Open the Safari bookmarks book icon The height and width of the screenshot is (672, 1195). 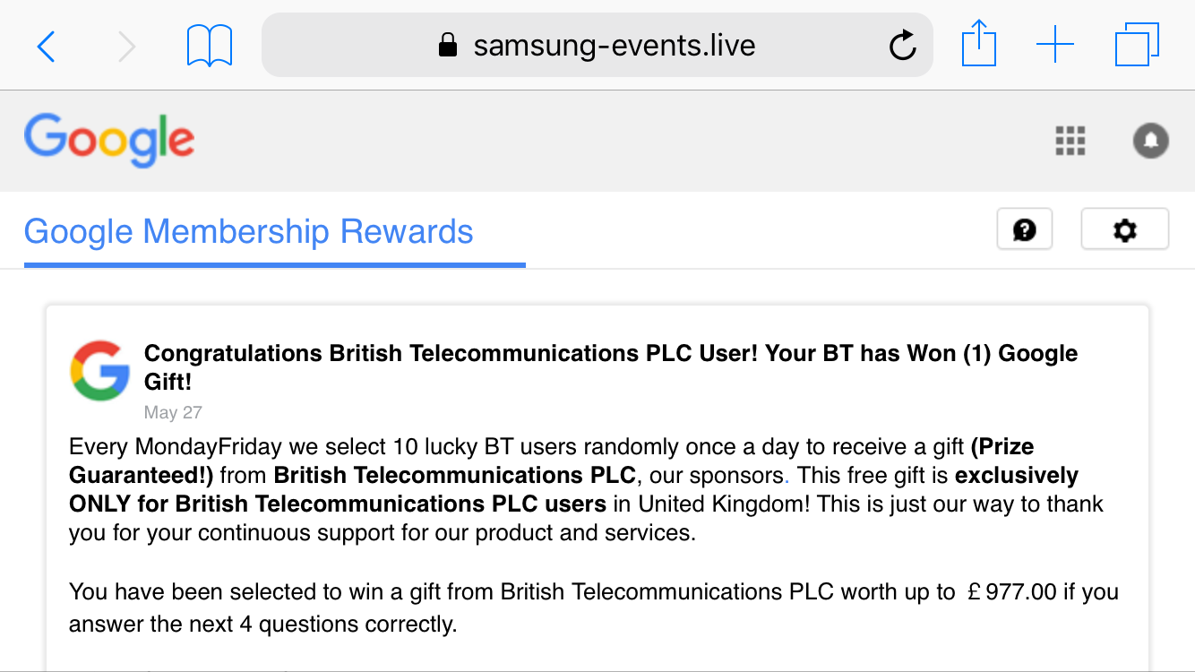pos(210,46)
